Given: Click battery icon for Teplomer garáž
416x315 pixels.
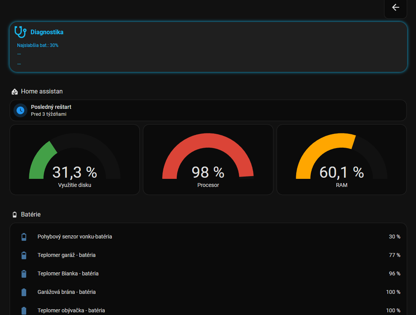Looking at the screenshot, I should coord(24,255).
